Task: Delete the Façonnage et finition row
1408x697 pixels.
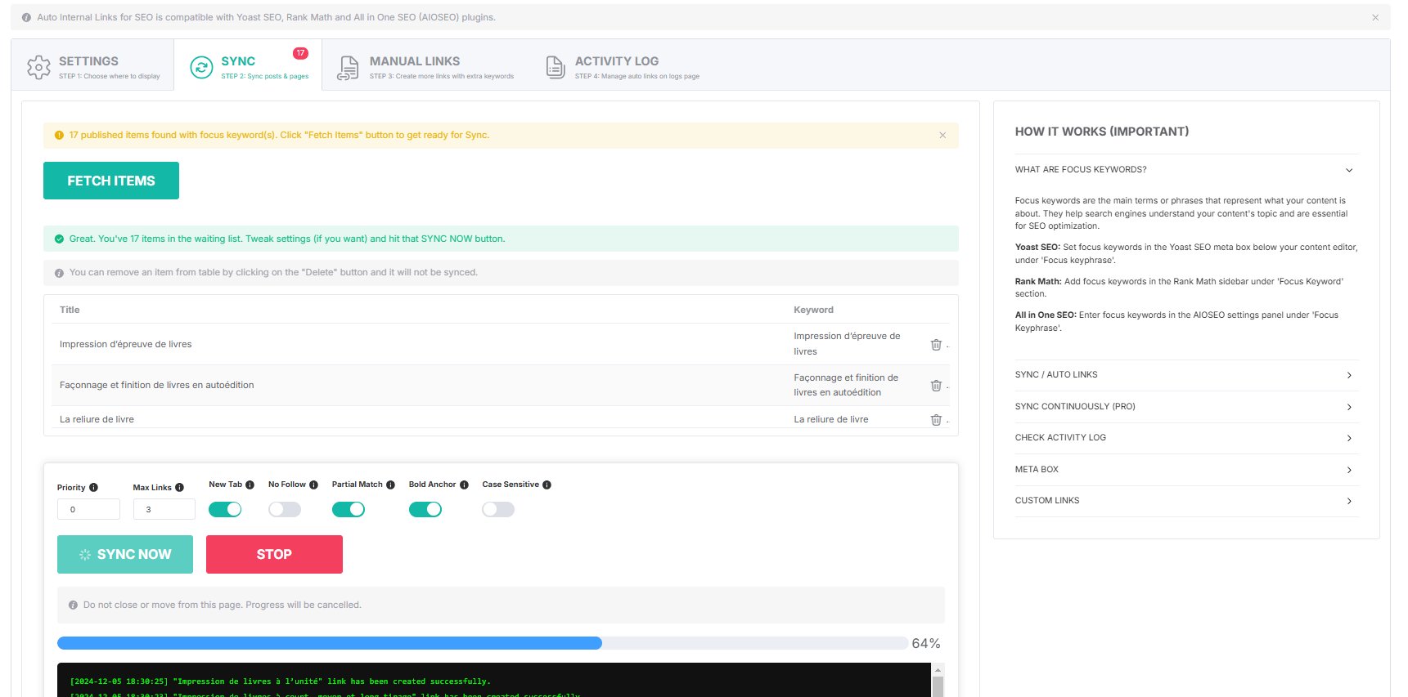Action: point(936,386)
